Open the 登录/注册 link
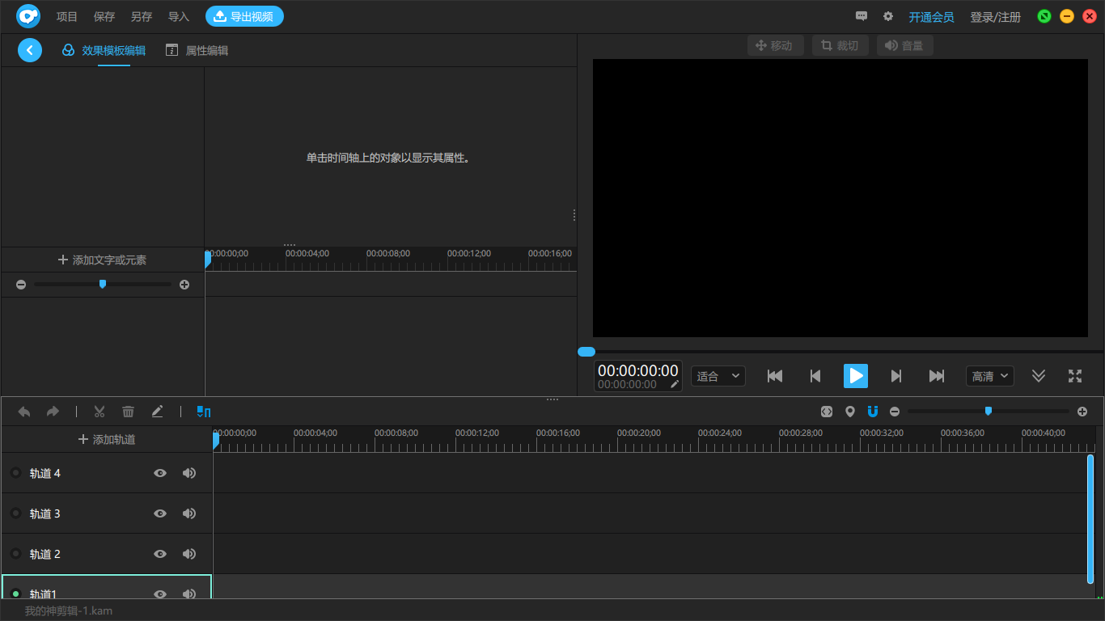Viewport: 1105px width, 621px height. pyautogui.click(x=996, y=17)
